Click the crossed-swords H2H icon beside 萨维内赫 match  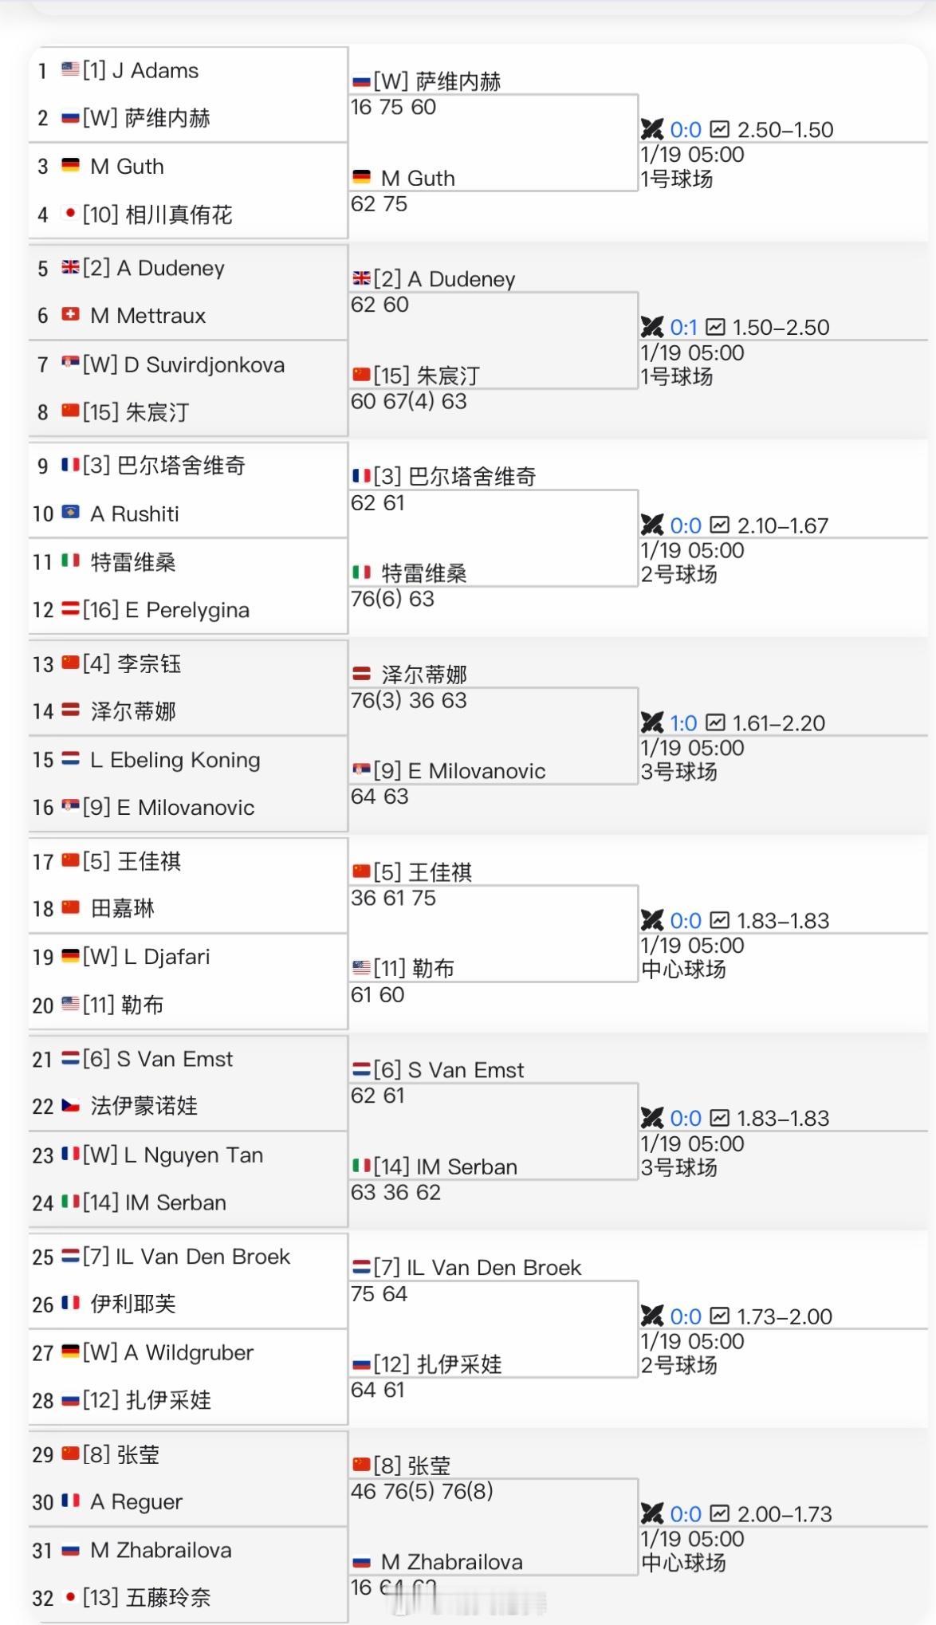click(x=652, y=129)
